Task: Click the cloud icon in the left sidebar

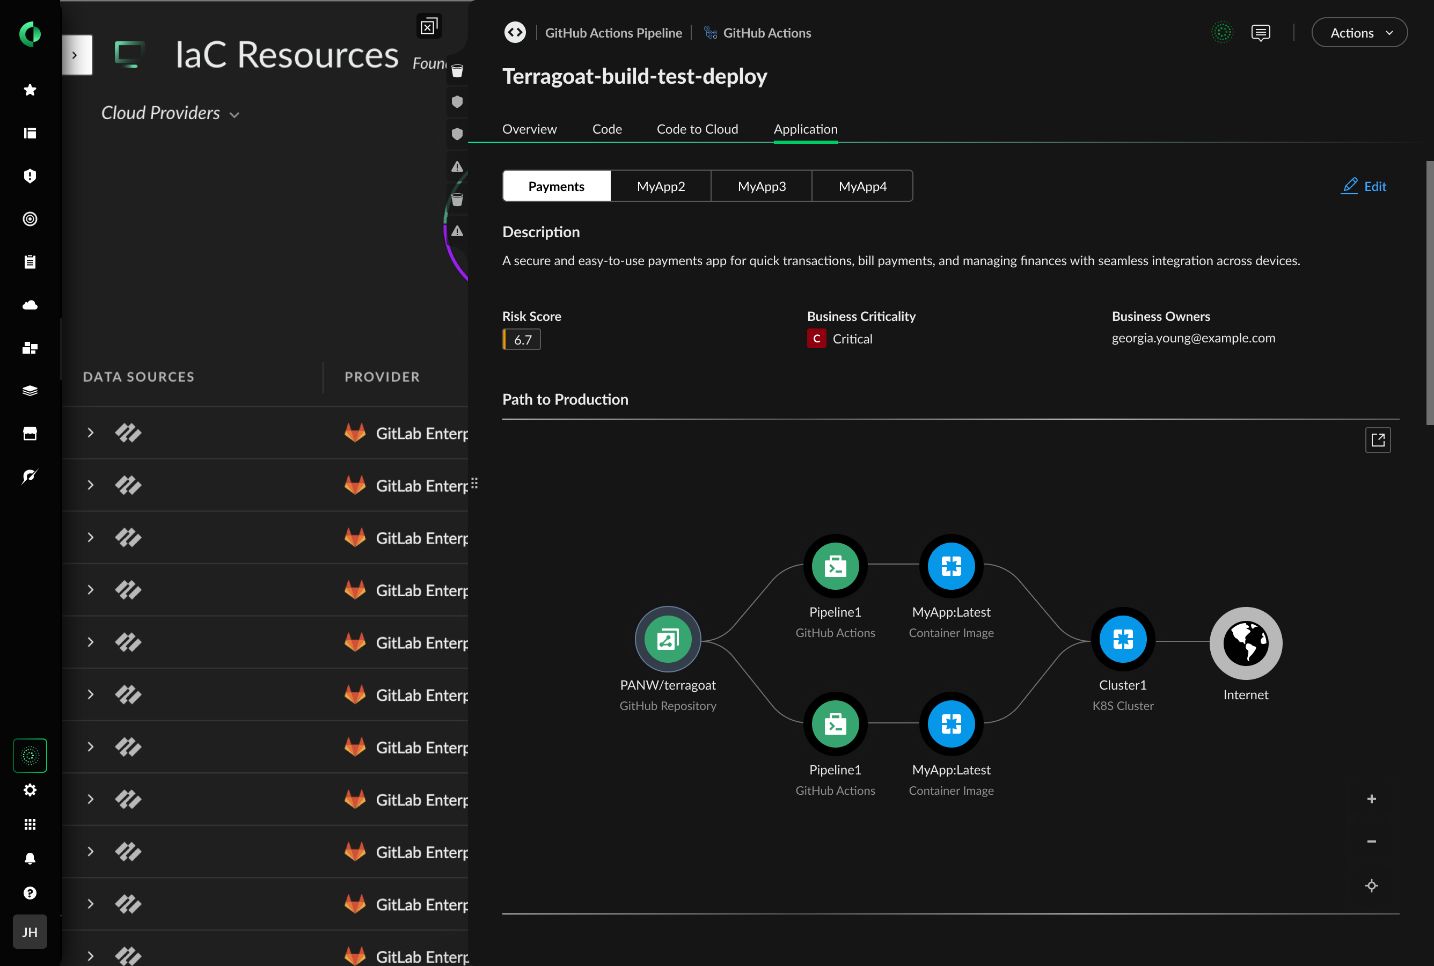Action: coord(30,304)
